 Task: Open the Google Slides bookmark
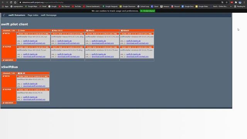[x=201, y=7]
